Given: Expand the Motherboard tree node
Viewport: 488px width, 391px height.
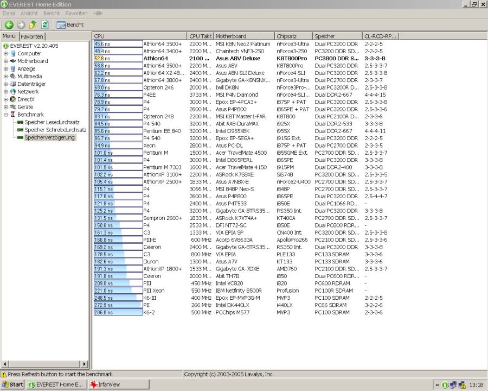Looking at the screenshot, I should (x=5, y=61).
